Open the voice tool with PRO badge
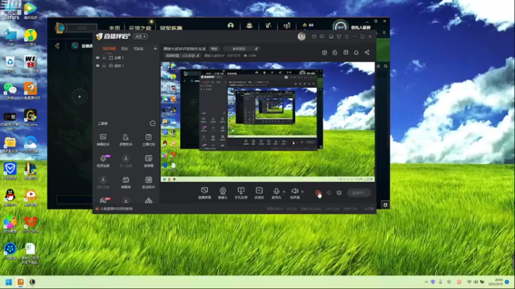 click(103, 161)
